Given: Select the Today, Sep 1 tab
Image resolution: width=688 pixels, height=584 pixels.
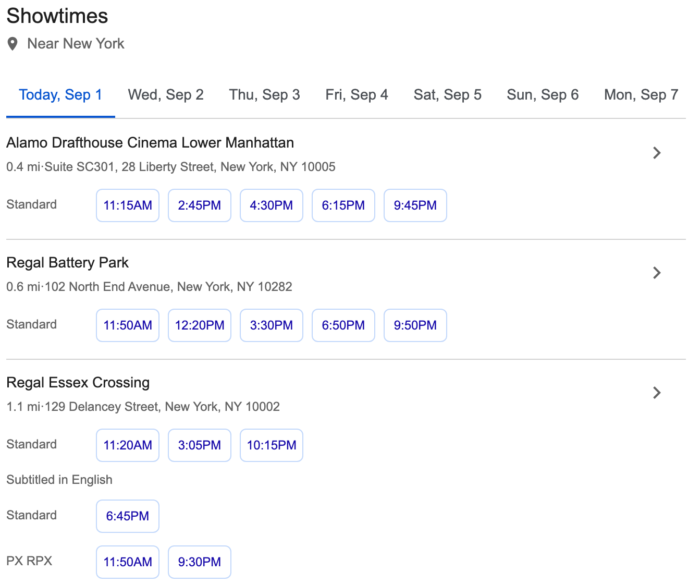Looking at the screenshot, I should coord(60,95).
